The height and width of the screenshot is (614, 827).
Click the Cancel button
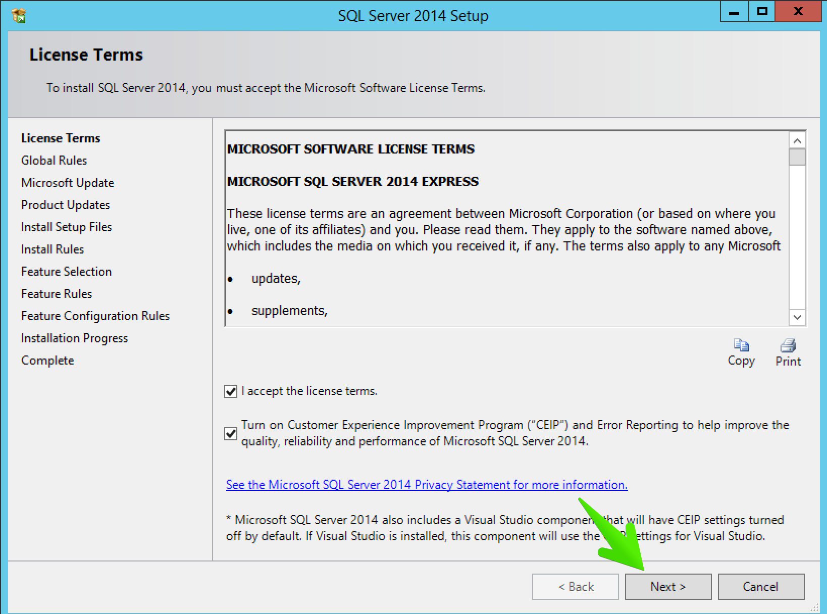pyautogui.click(x=761, y=587)
